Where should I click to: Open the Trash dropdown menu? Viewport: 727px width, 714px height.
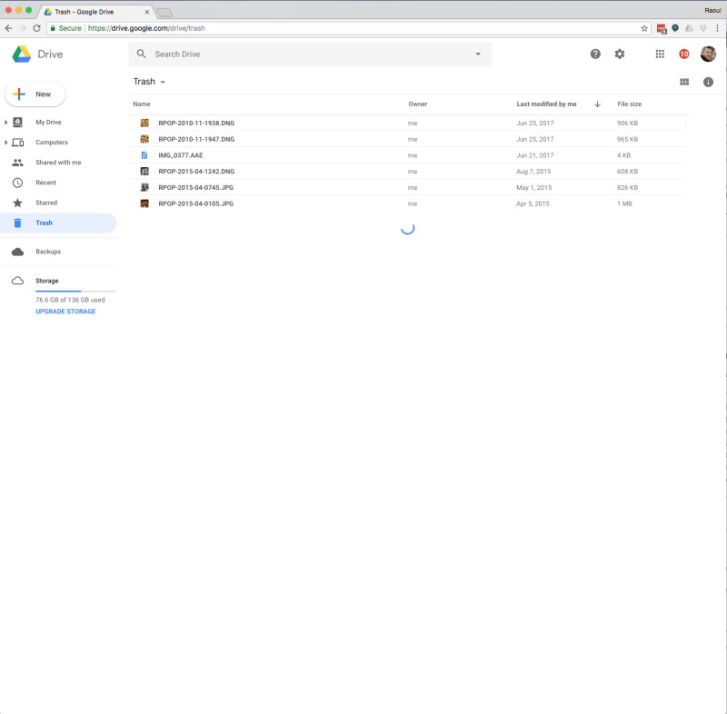click(163, 83)
